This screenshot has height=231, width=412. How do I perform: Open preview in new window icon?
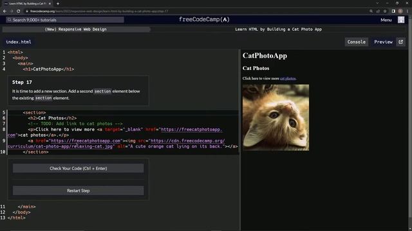point(400,42)
